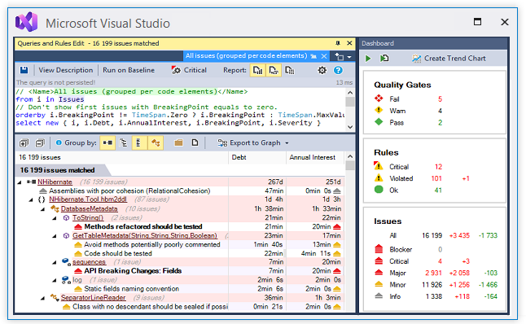Collapse the ToString() method node
526x324 pixels.
click(x=55, y=218)
